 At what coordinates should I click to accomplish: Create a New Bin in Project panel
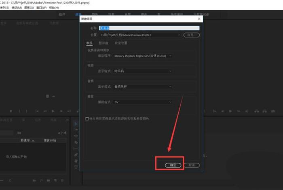(49, 180)
